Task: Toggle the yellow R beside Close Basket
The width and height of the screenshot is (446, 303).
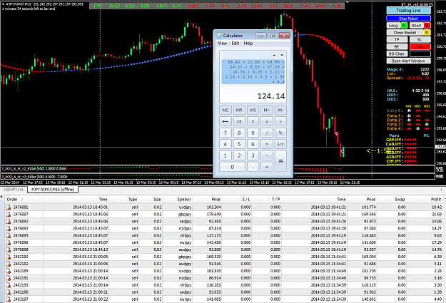Action: click(x=427, y=33)
